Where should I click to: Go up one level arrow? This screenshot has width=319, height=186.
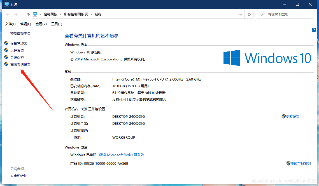click(28, 15)
